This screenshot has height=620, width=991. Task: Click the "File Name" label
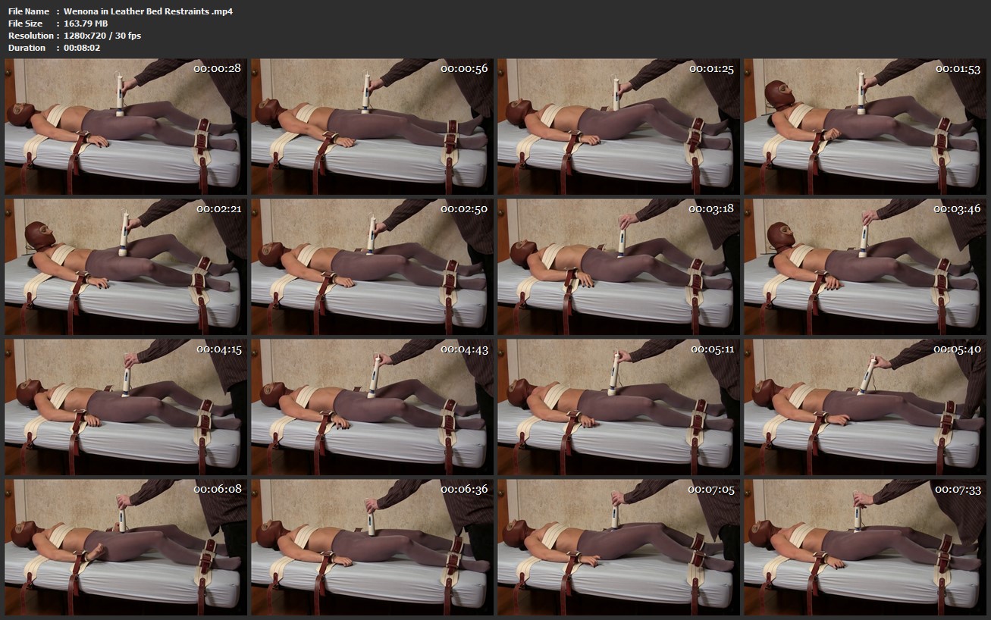click(29, 11)
